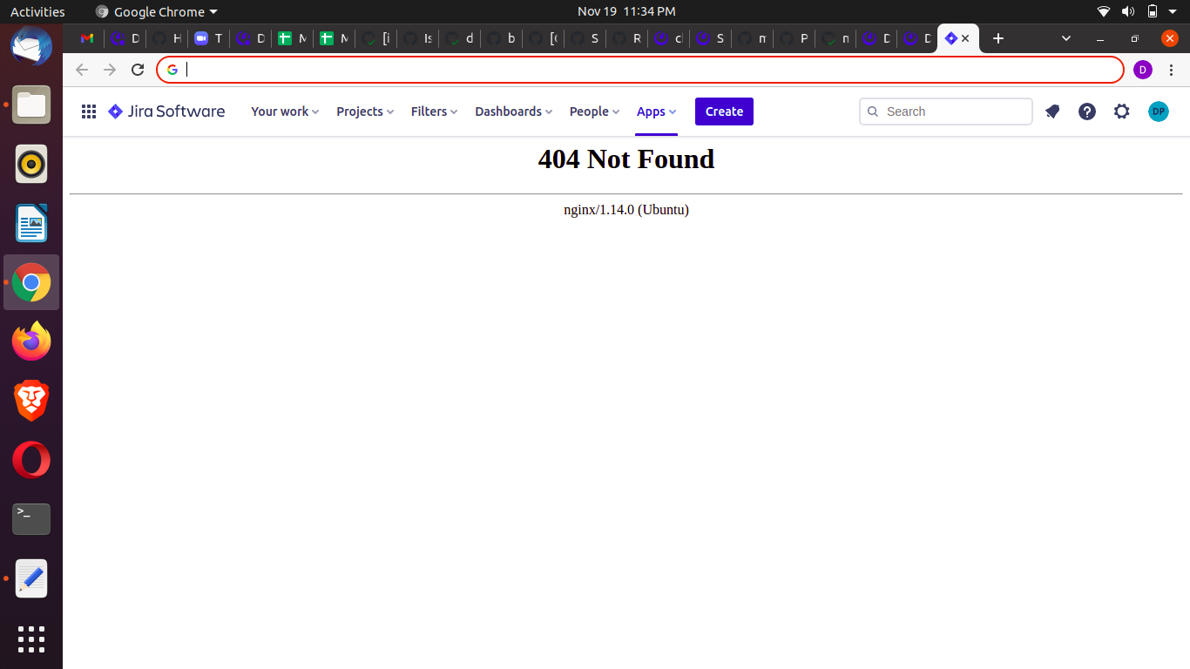Click the Create button
Image resolution: width=1190 pixels, height=669 pixels.
[724, 111]
